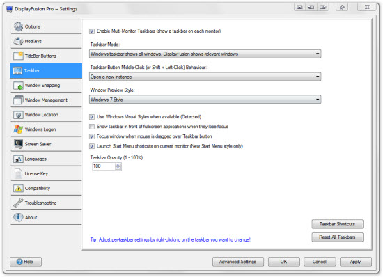The width and height of the screenshot is (383, 277).
Task: Click the per-taskbar settings tip link
Action: click(170, 239)
